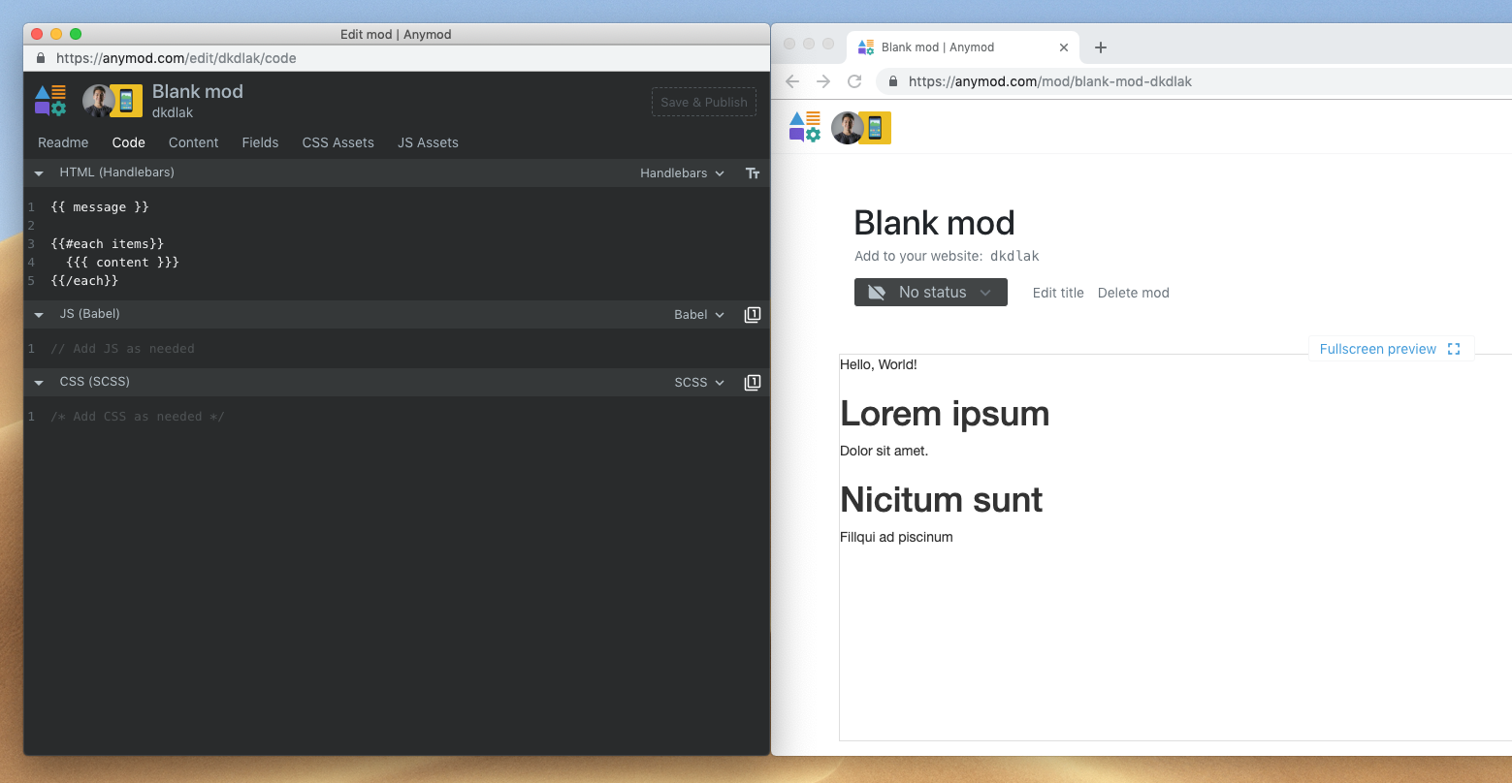Click Save & Publish button
The height and width of the screenshot is (783, 1512).
[704, 103]
